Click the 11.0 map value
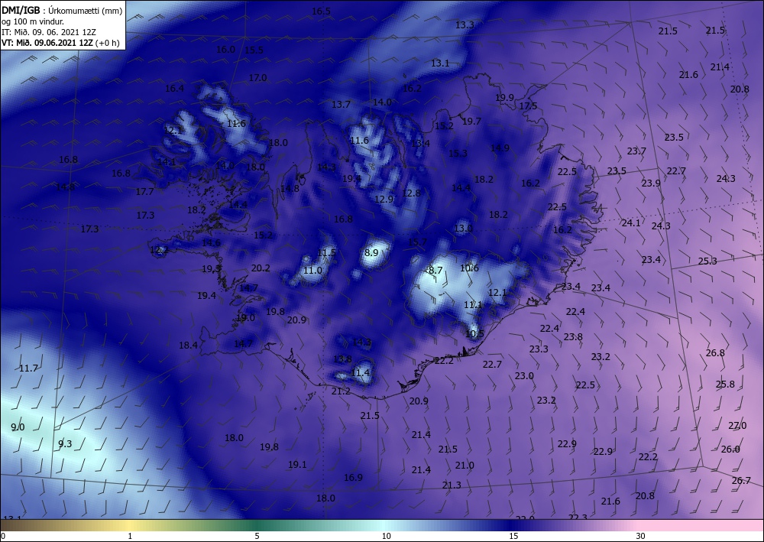The image size is (764, 542). coord(312,270)
